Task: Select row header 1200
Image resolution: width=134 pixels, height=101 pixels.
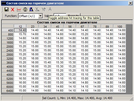Action: click(x=8, y=38)
